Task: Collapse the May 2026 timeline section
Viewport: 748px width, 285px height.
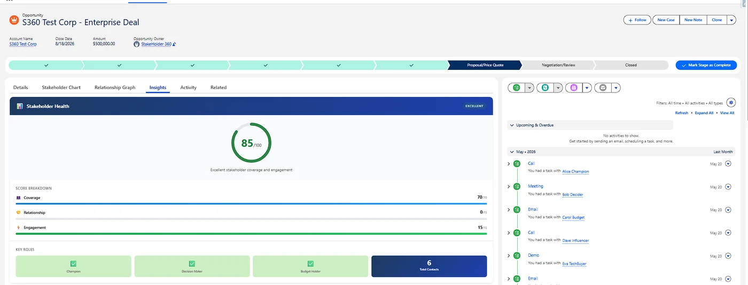Action: click(512, 152)
